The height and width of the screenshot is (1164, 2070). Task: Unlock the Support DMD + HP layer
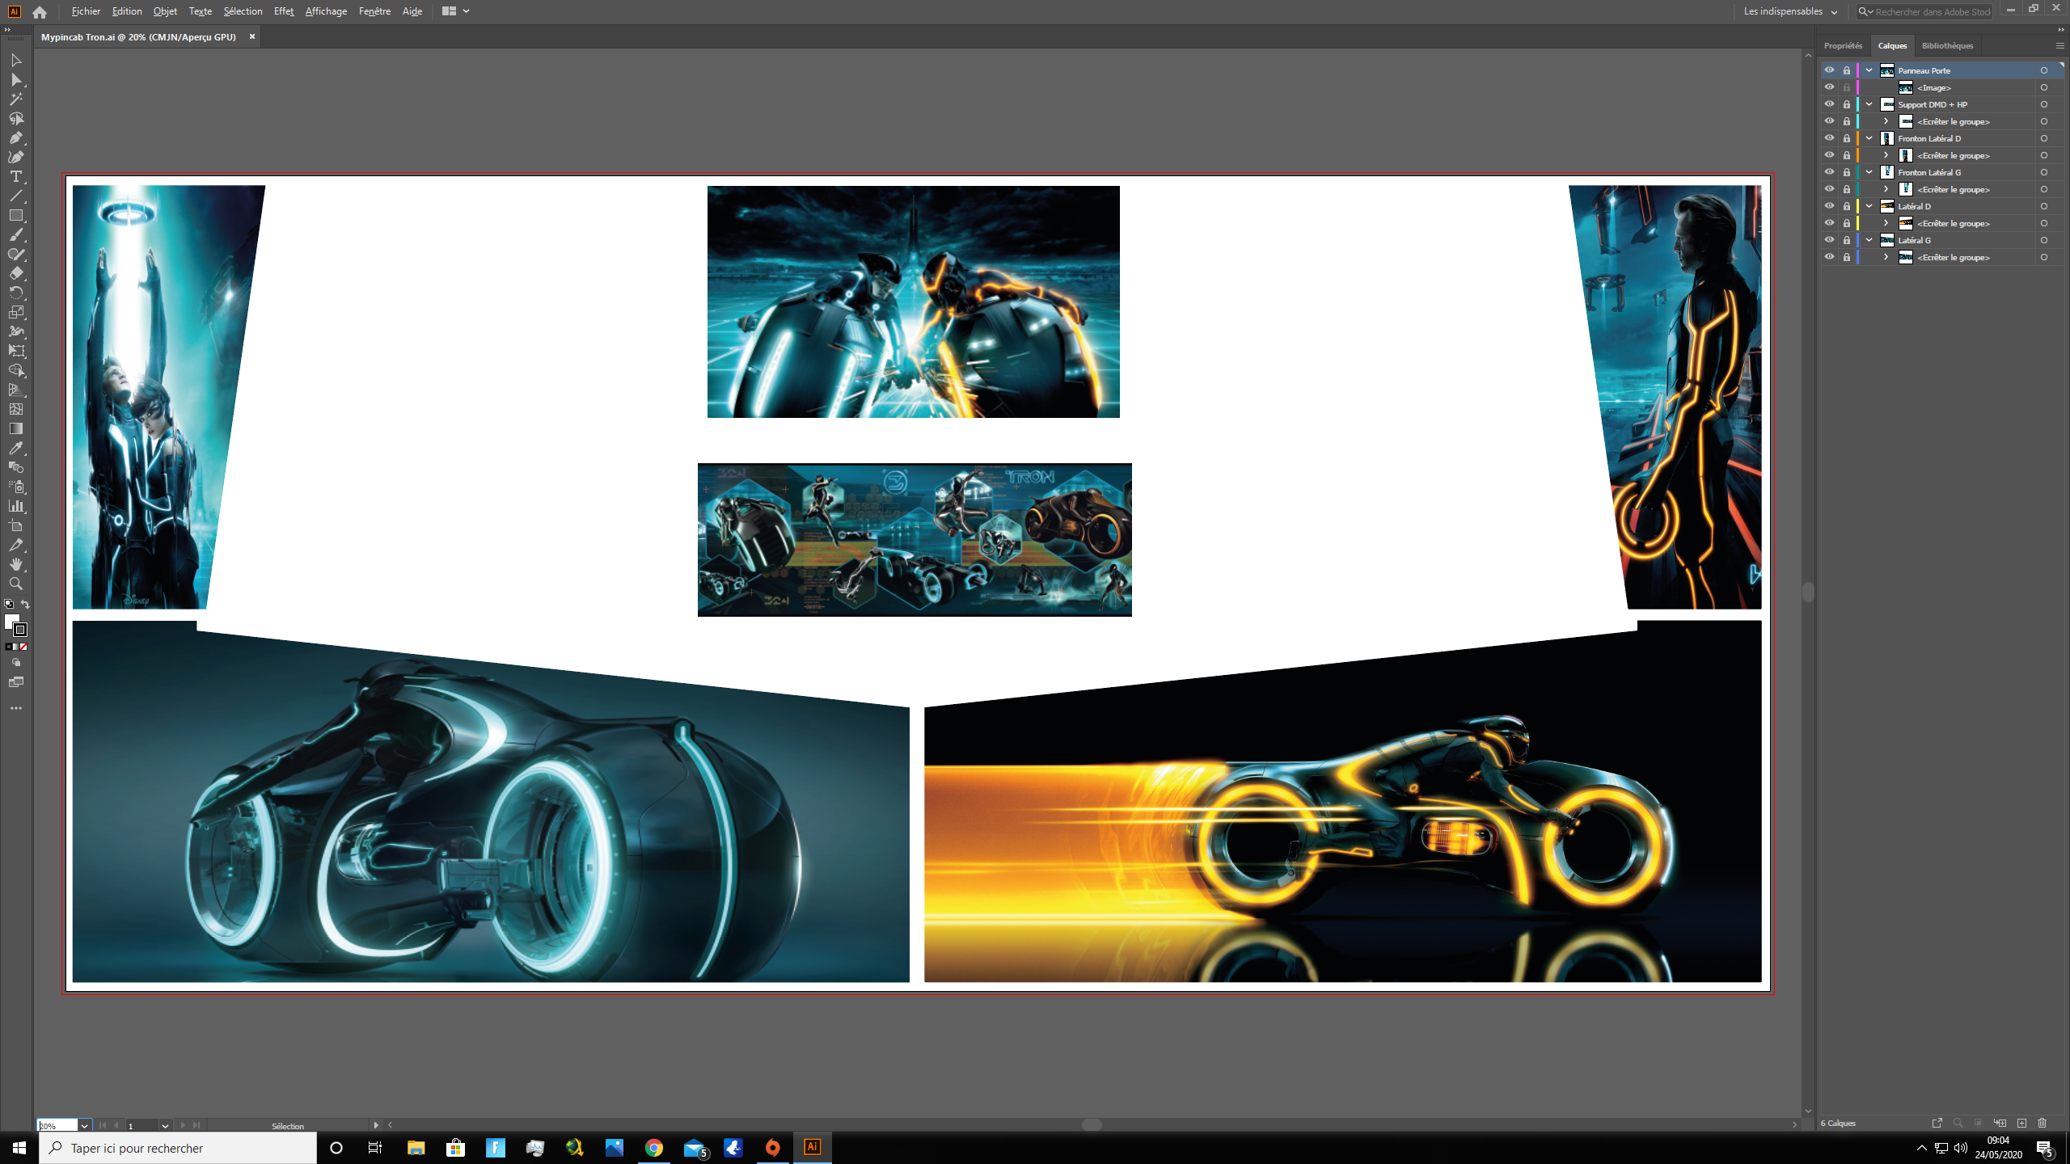(x=1847, y=104)
